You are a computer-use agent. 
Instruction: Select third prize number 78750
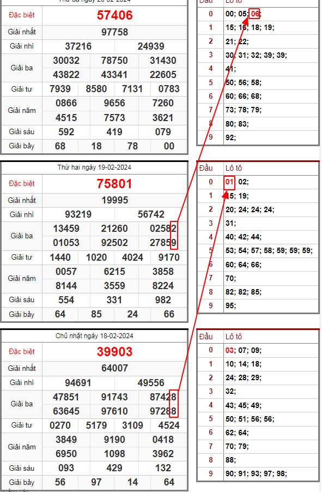[x=114, y=61]
